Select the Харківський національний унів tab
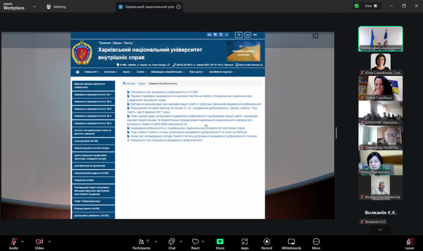Image resolution: width=423 pixels, height=251 pixels. tap(146, 7)
